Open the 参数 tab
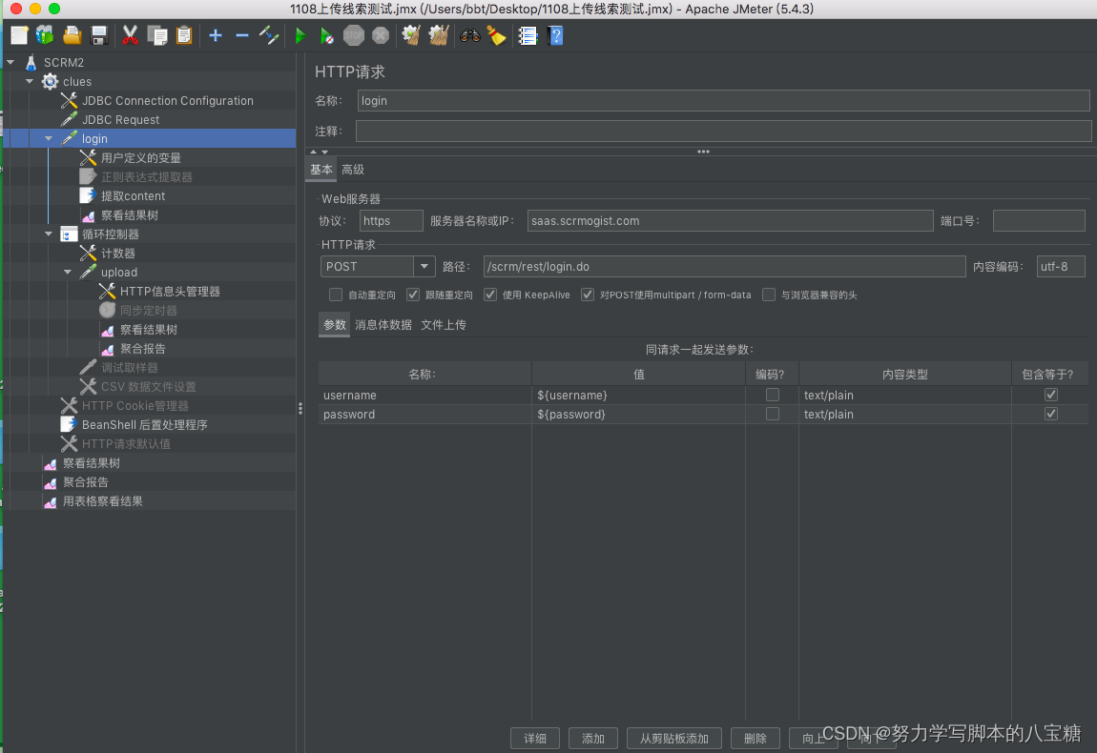The width and height of the screenshot is (1097, 753). pos(335,324)
